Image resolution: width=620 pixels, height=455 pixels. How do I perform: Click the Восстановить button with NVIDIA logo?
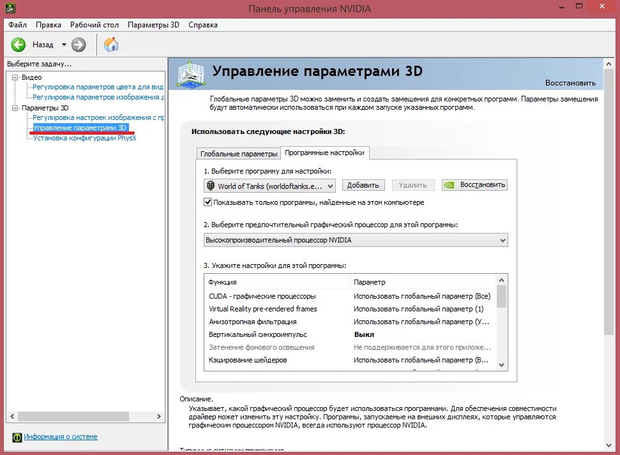474,184
